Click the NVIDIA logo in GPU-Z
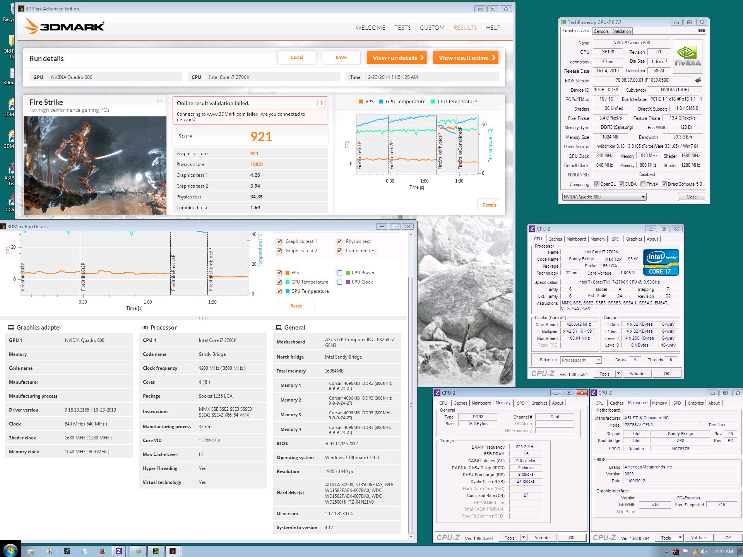The width and height of the screenshot is (743, 557). (x=688, y=56)
